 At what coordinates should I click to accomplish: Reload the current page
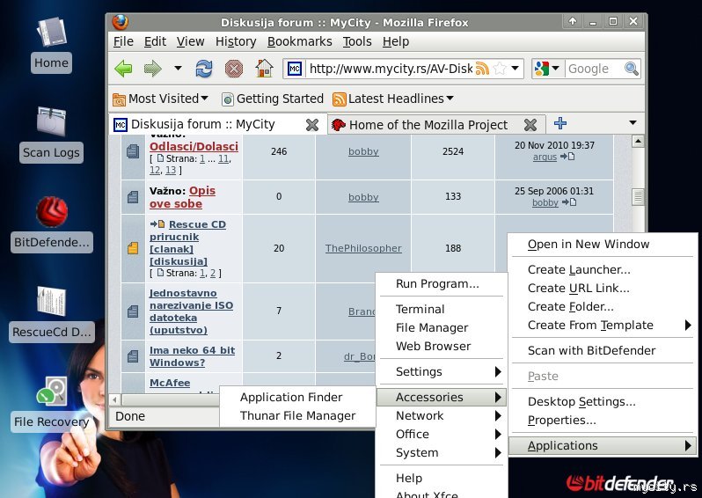204,69
